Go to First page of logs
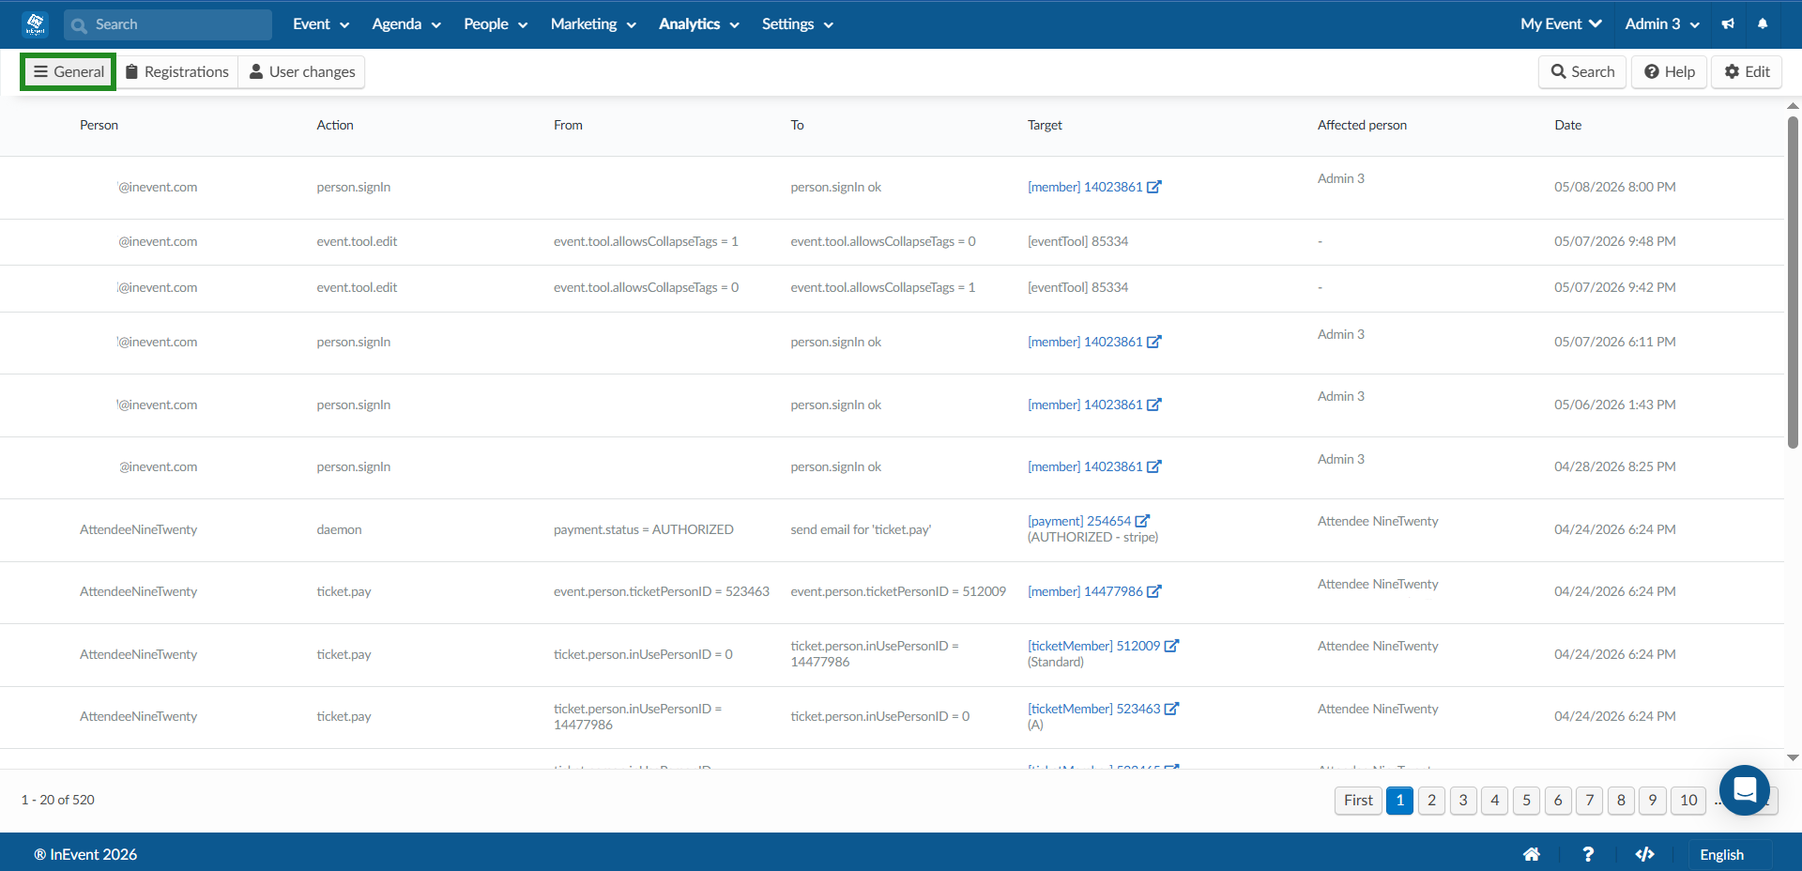The image size is (1802, 871). [x=1358, y=800]
